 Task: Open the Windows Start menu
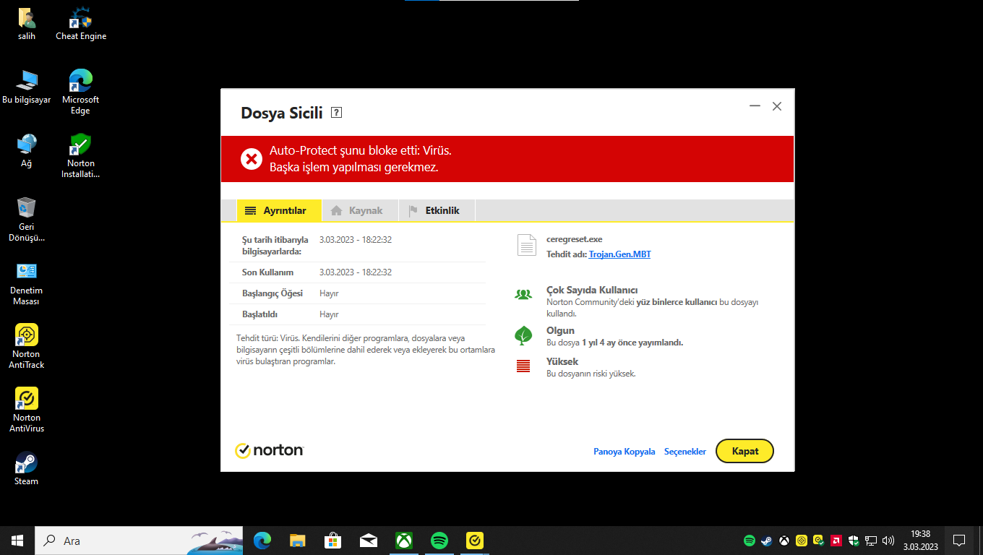(17, 541)
